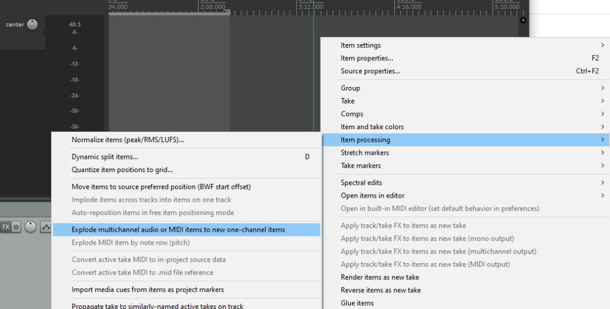
Task: Click the center pan knob
Action: (32, 24)
